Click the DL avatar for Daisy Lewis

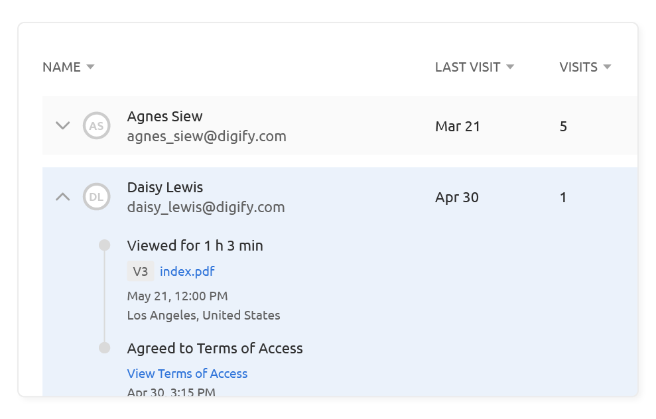(96, 197)
